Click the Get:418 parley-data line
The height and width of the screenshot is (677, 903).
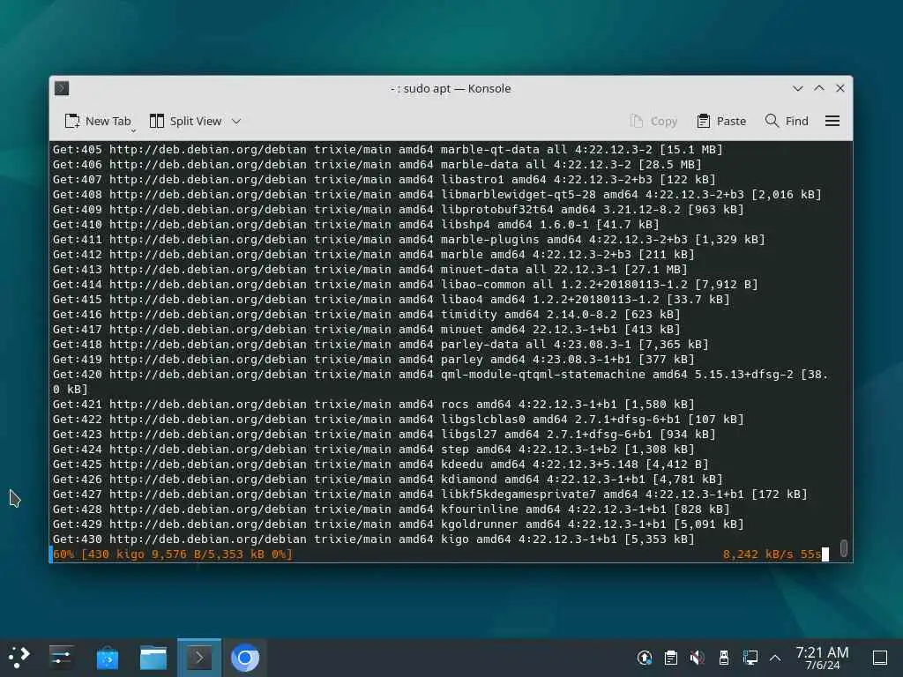(381, 345)
